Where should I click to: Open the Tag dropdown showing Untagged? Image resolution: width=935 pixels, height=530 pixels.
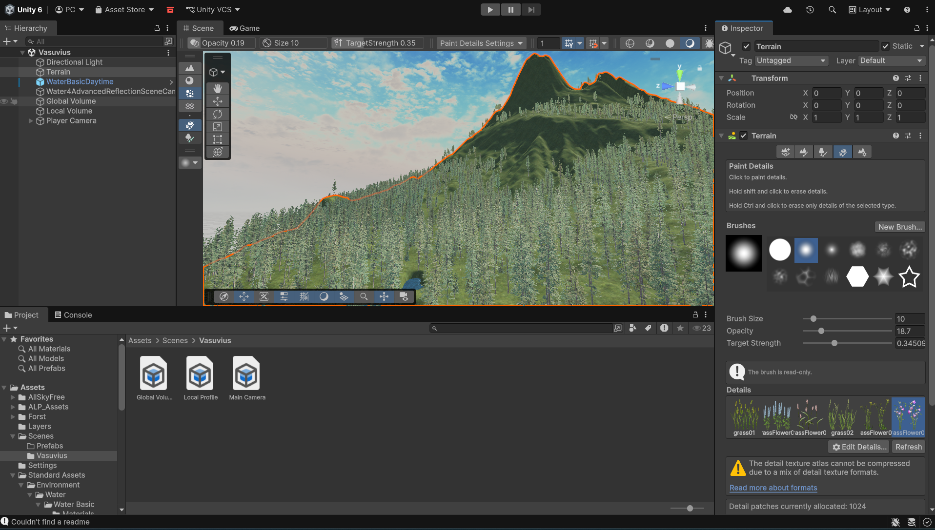click(791, 60)
